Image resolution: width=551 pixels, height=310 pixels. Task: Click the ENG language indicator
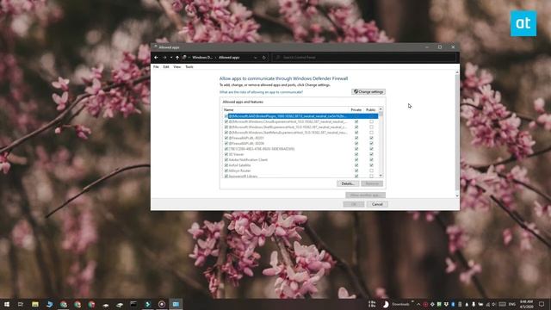(x=512, y=304)
